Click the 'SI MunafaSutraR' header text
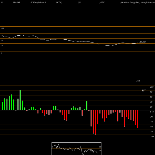The width and height of the screenshot is (155, 155). (38, 2)
